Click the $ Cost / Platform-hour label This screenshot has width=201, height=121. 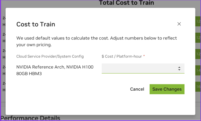(122, 56)
